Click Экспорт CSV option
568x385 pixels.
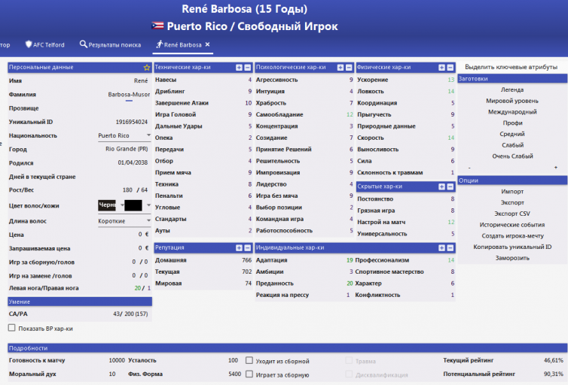click(x=512, y=214)
